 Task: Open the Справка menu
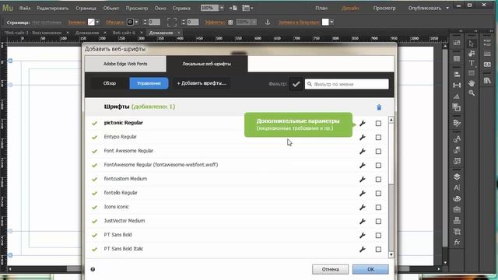181,8
